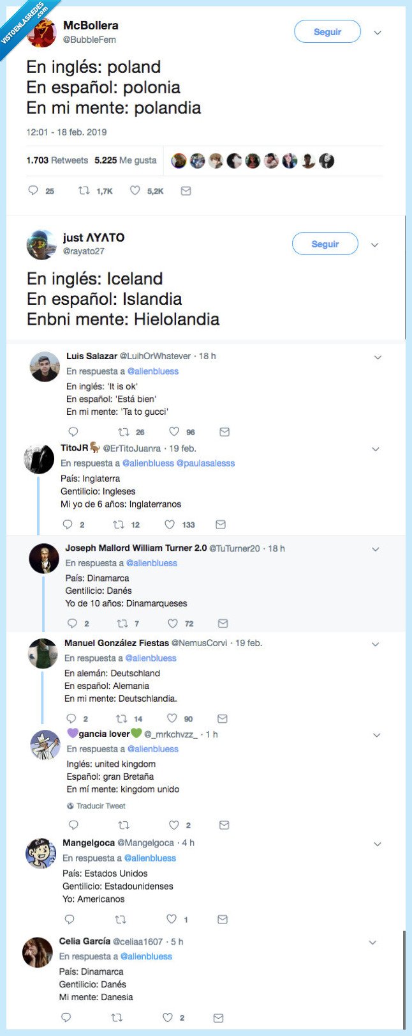
Task: Follow McBollera with the Seguir button
Action: [327, 31]
